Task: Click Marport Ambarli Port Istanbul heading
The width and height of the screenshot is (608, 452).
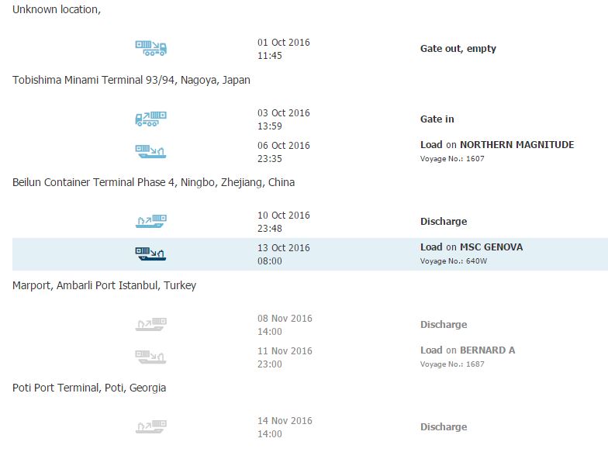Action: coord(104,285)
